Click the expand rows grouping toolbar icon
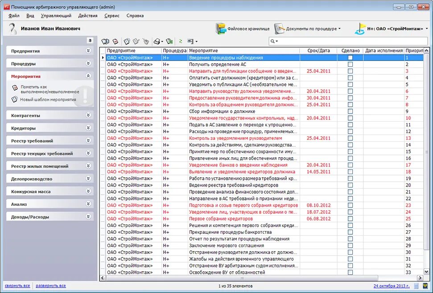Screen dimensions: 433x293 click(x=190, y=41)
